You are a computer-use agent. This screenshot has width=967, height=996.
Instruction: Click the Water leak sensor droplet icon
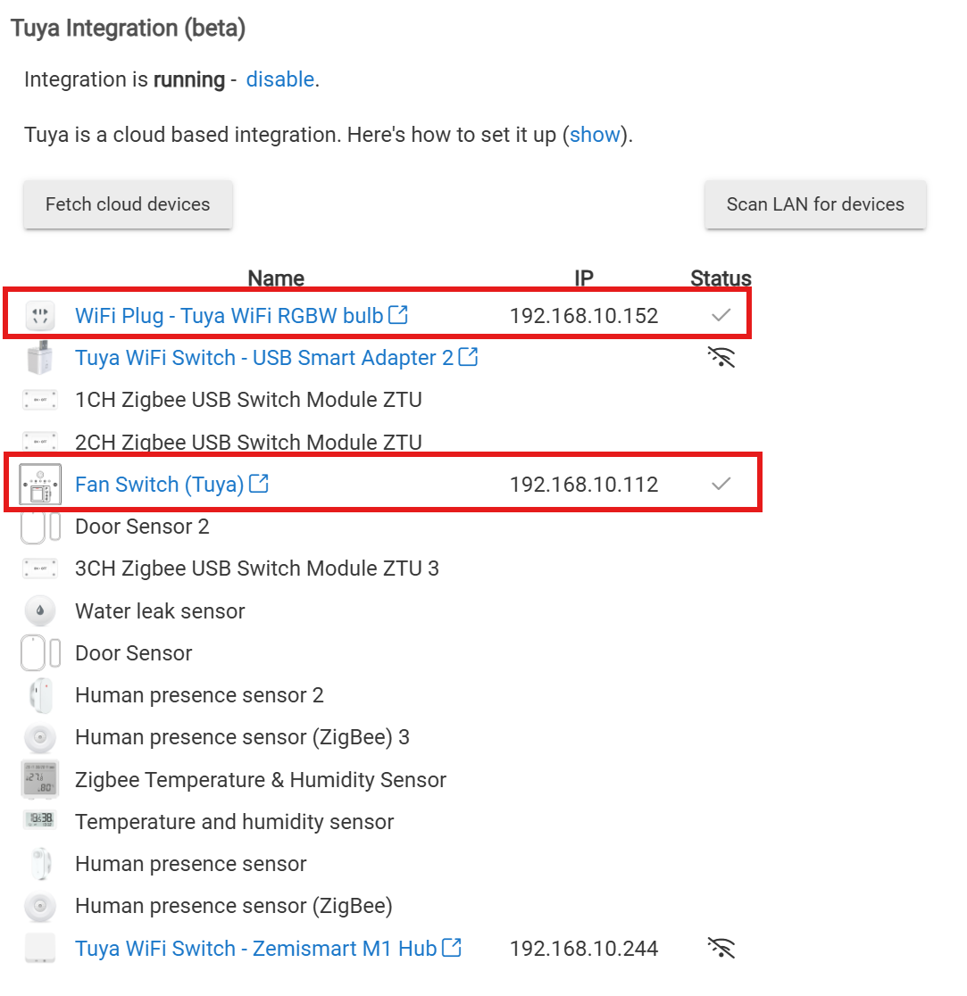[x=39, y=611]
